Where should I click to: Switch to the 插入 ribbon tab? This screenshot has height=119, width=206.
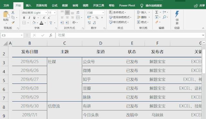tap(29, 5)
